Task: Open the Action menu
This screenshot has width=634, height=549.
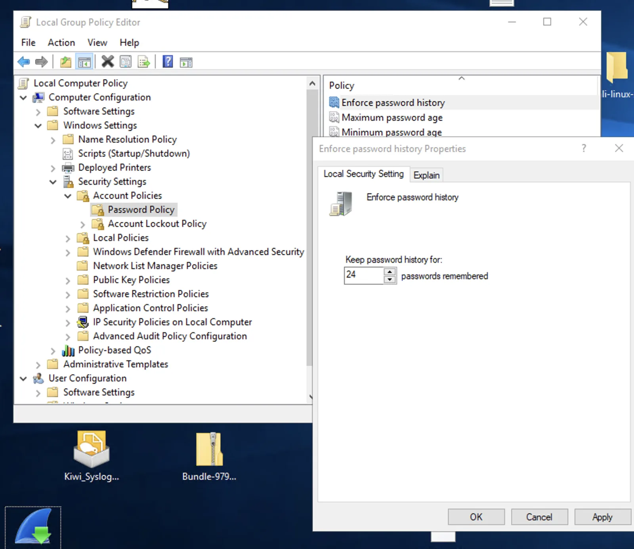Action: coord(61,42)
